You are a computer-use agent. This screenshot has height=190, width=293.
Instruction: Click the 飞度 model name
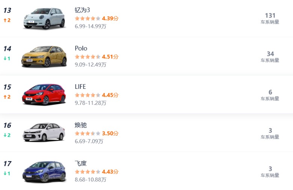tap(81, 163)
